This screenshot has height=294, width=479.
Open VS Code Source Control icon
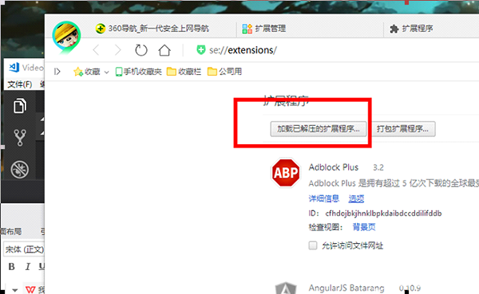point(20,138)
